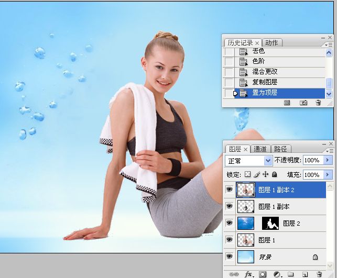
Task: Hide the 背景 layer eye icon
Action: (x=229, y=257)
